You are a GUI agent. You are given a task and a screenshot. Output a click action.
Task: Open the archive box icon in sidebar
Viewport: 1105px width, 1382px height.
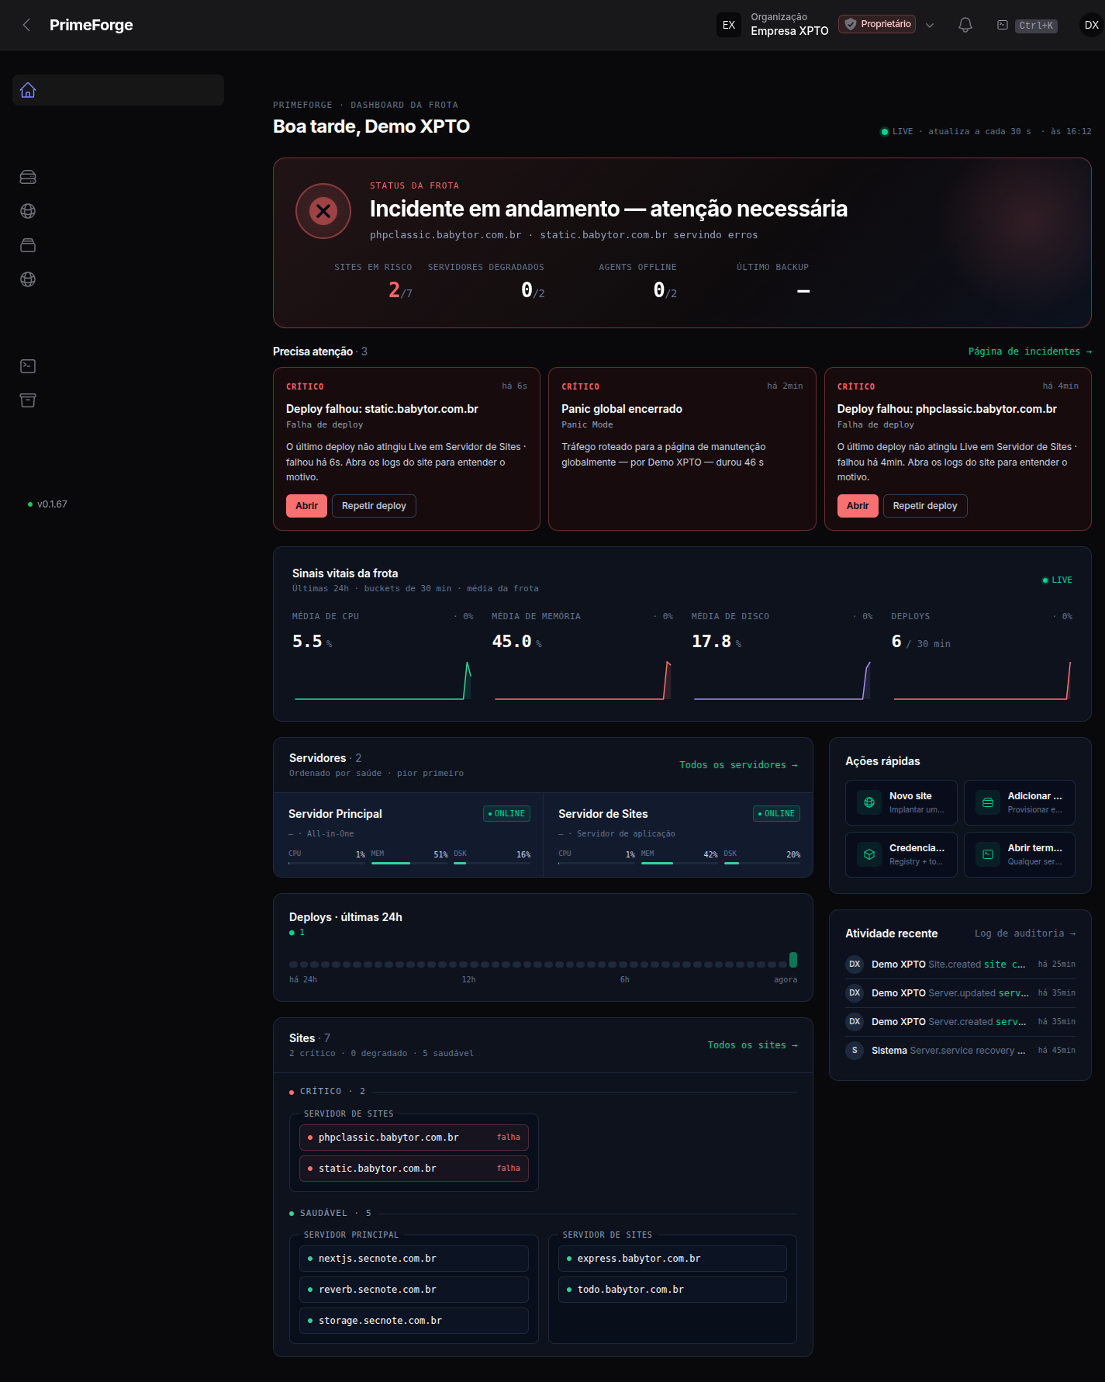(x=28, y=400)
